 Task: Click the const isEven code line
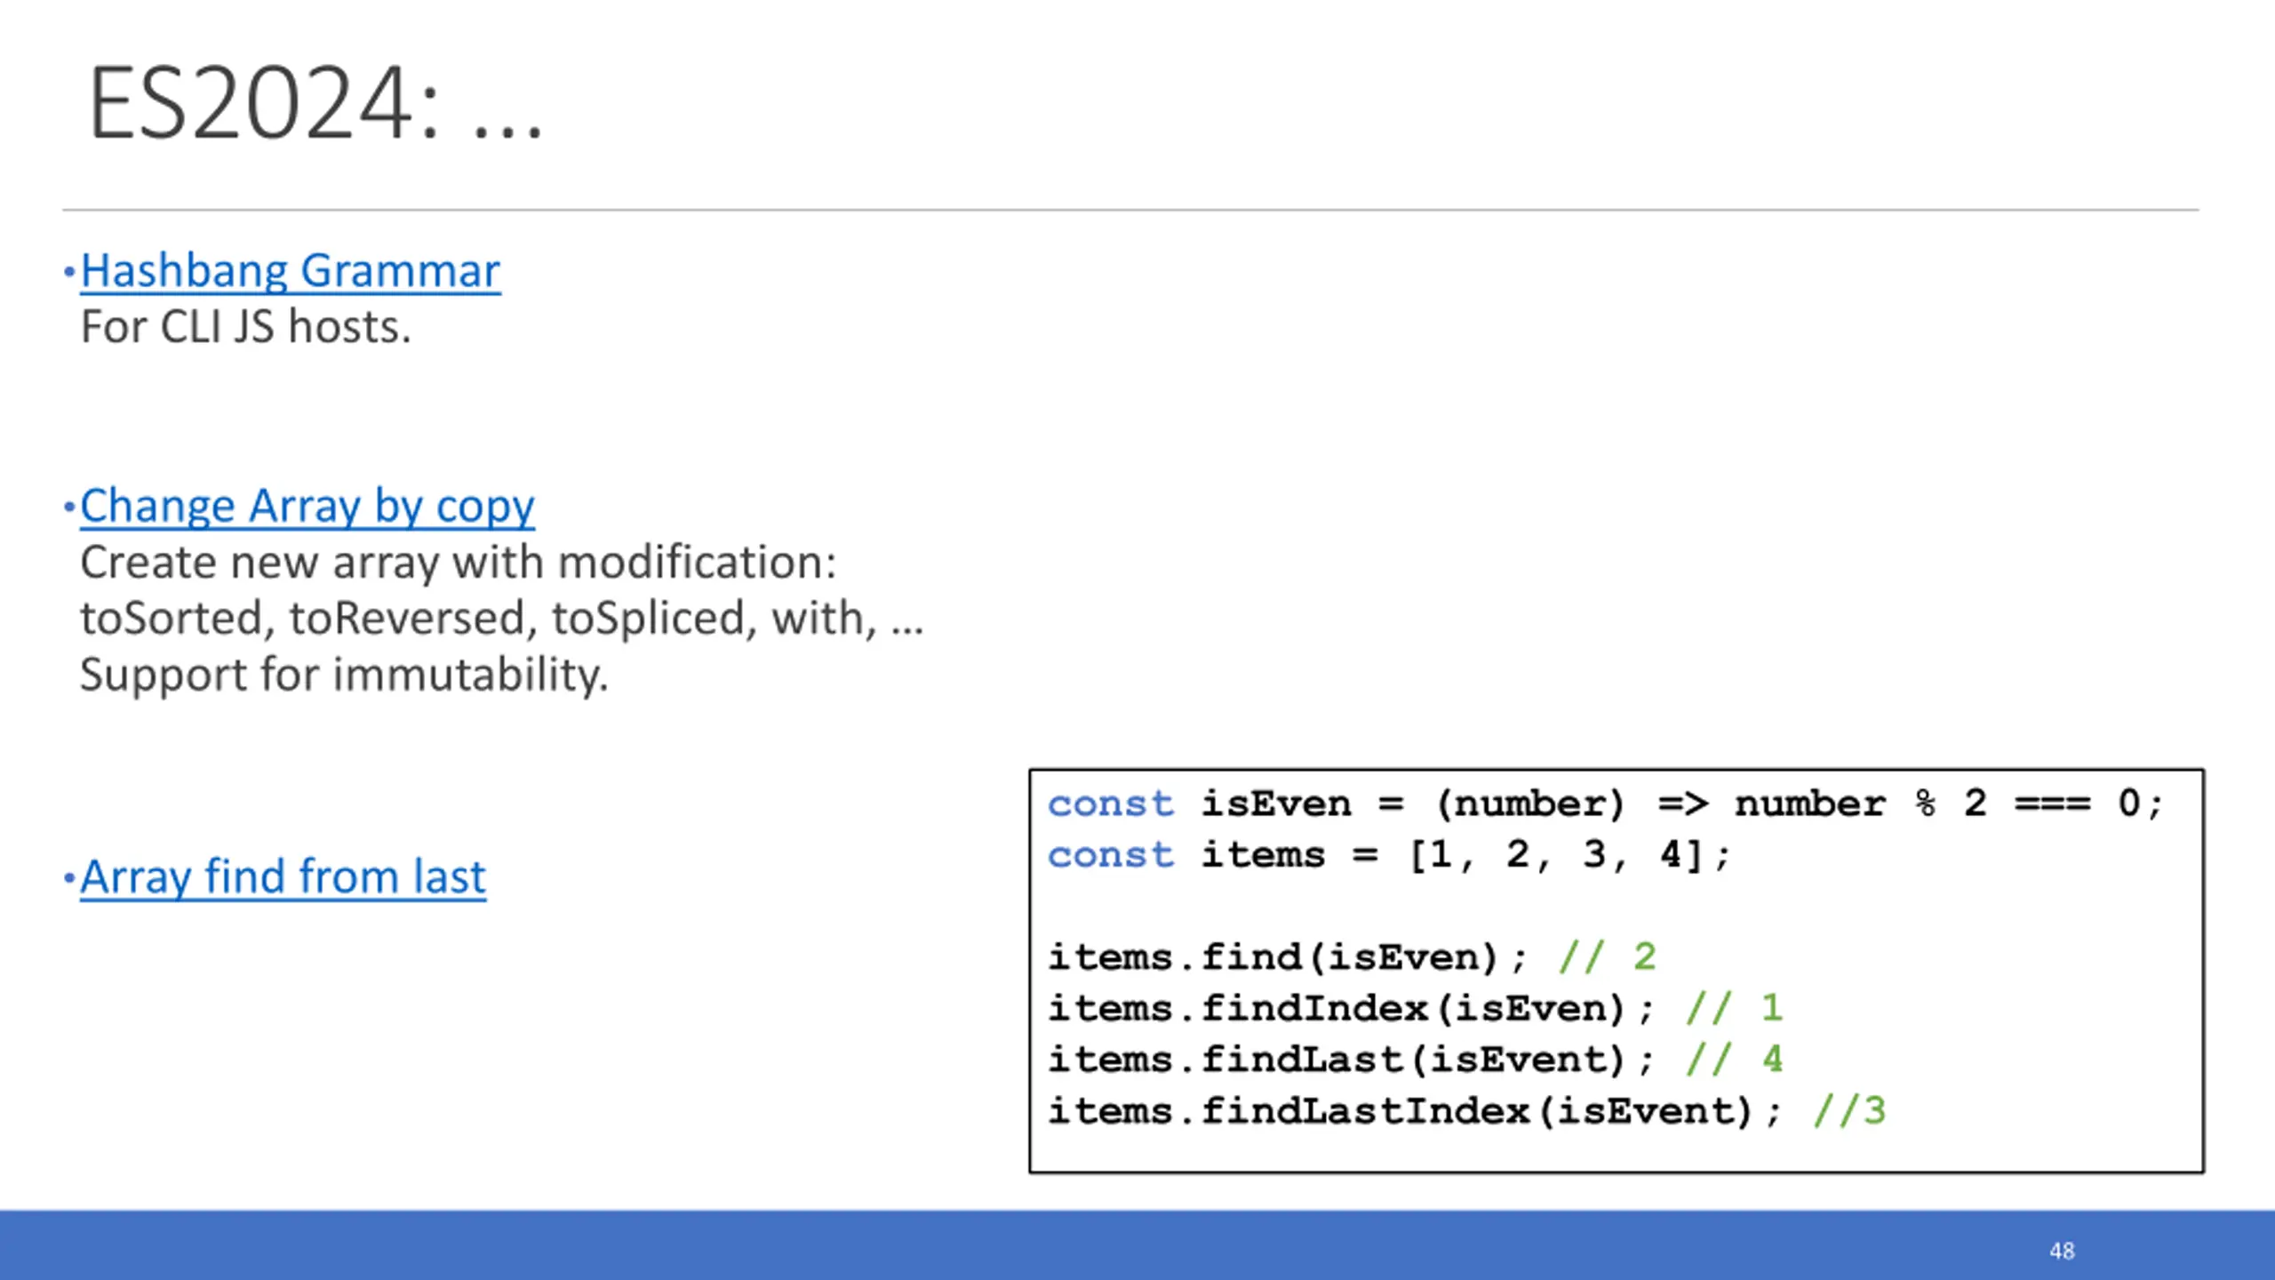coord(1605,804)
